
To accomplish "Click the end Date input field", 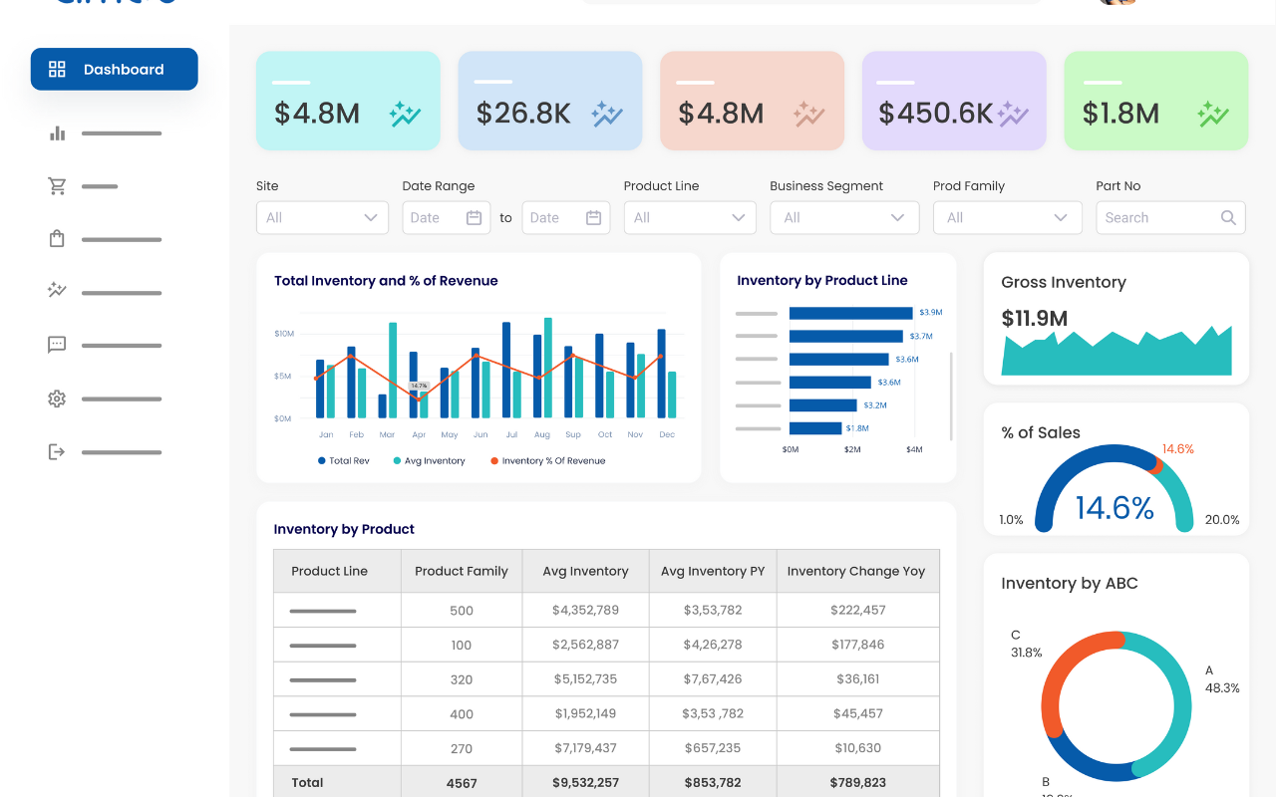I will (x=565, y=217).
